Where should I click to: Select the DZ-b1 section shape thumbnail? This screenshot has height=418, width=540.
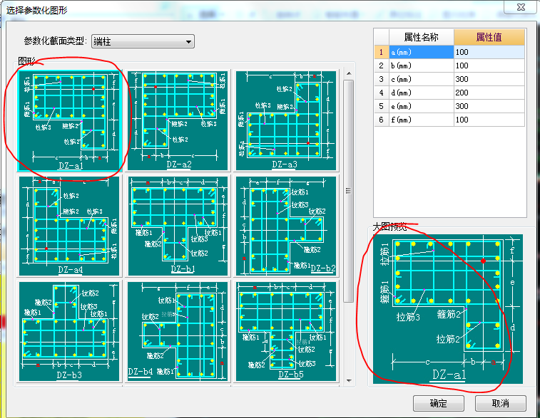coord(178,226)
